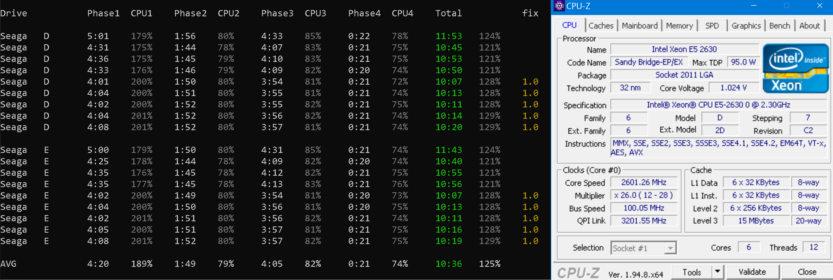Click the version text Ver. 1.94.8.x64

point(635,275)
